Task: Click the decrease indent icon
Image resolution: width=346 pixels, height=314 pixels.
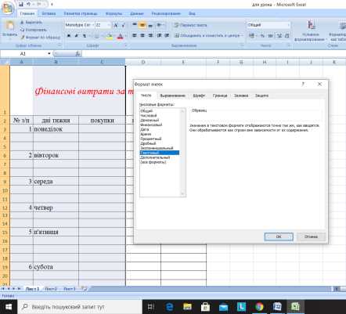Action: (x=159, y=35)
